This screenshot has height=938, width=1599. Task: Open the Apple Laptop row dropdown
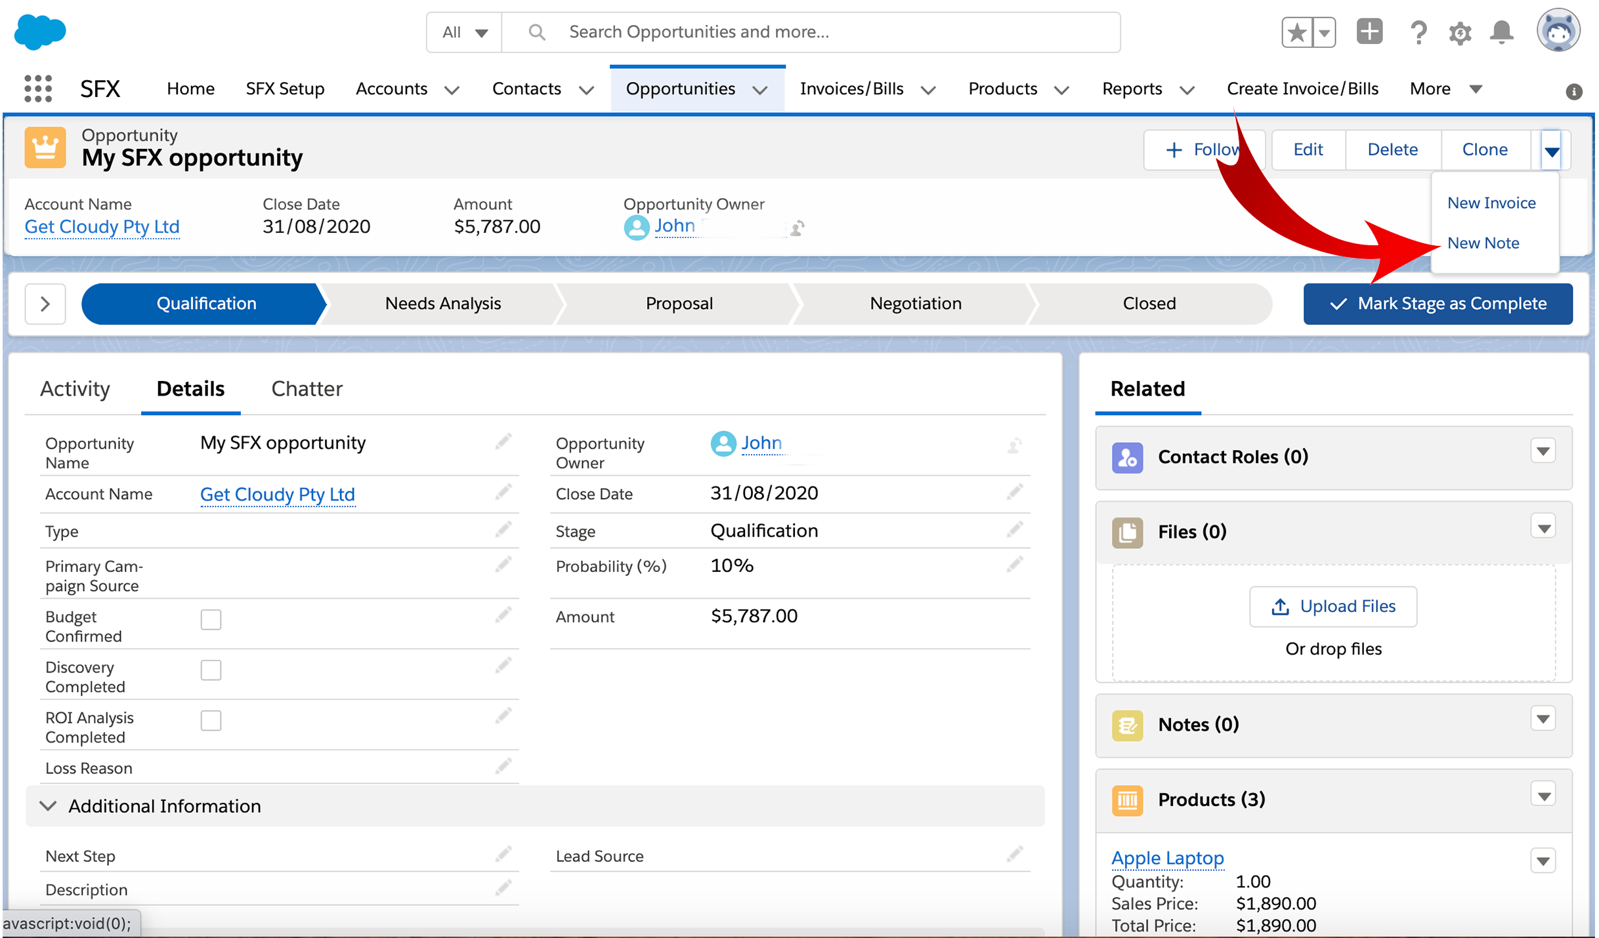pos(1543,861)
